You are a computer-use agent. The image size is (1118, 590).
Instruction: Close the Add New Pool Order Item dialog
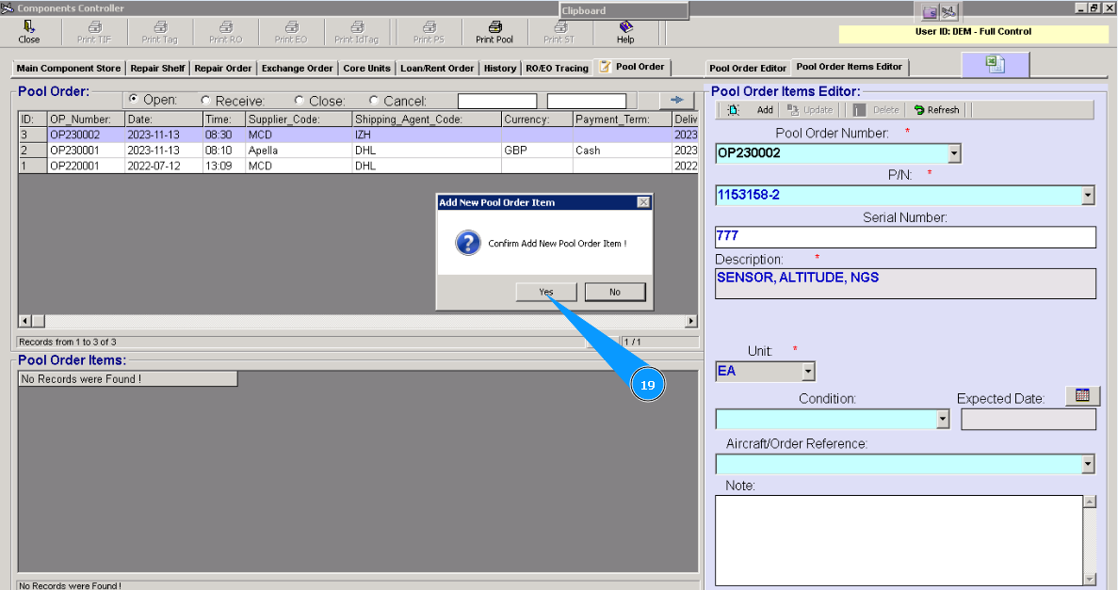coord(643,202)
